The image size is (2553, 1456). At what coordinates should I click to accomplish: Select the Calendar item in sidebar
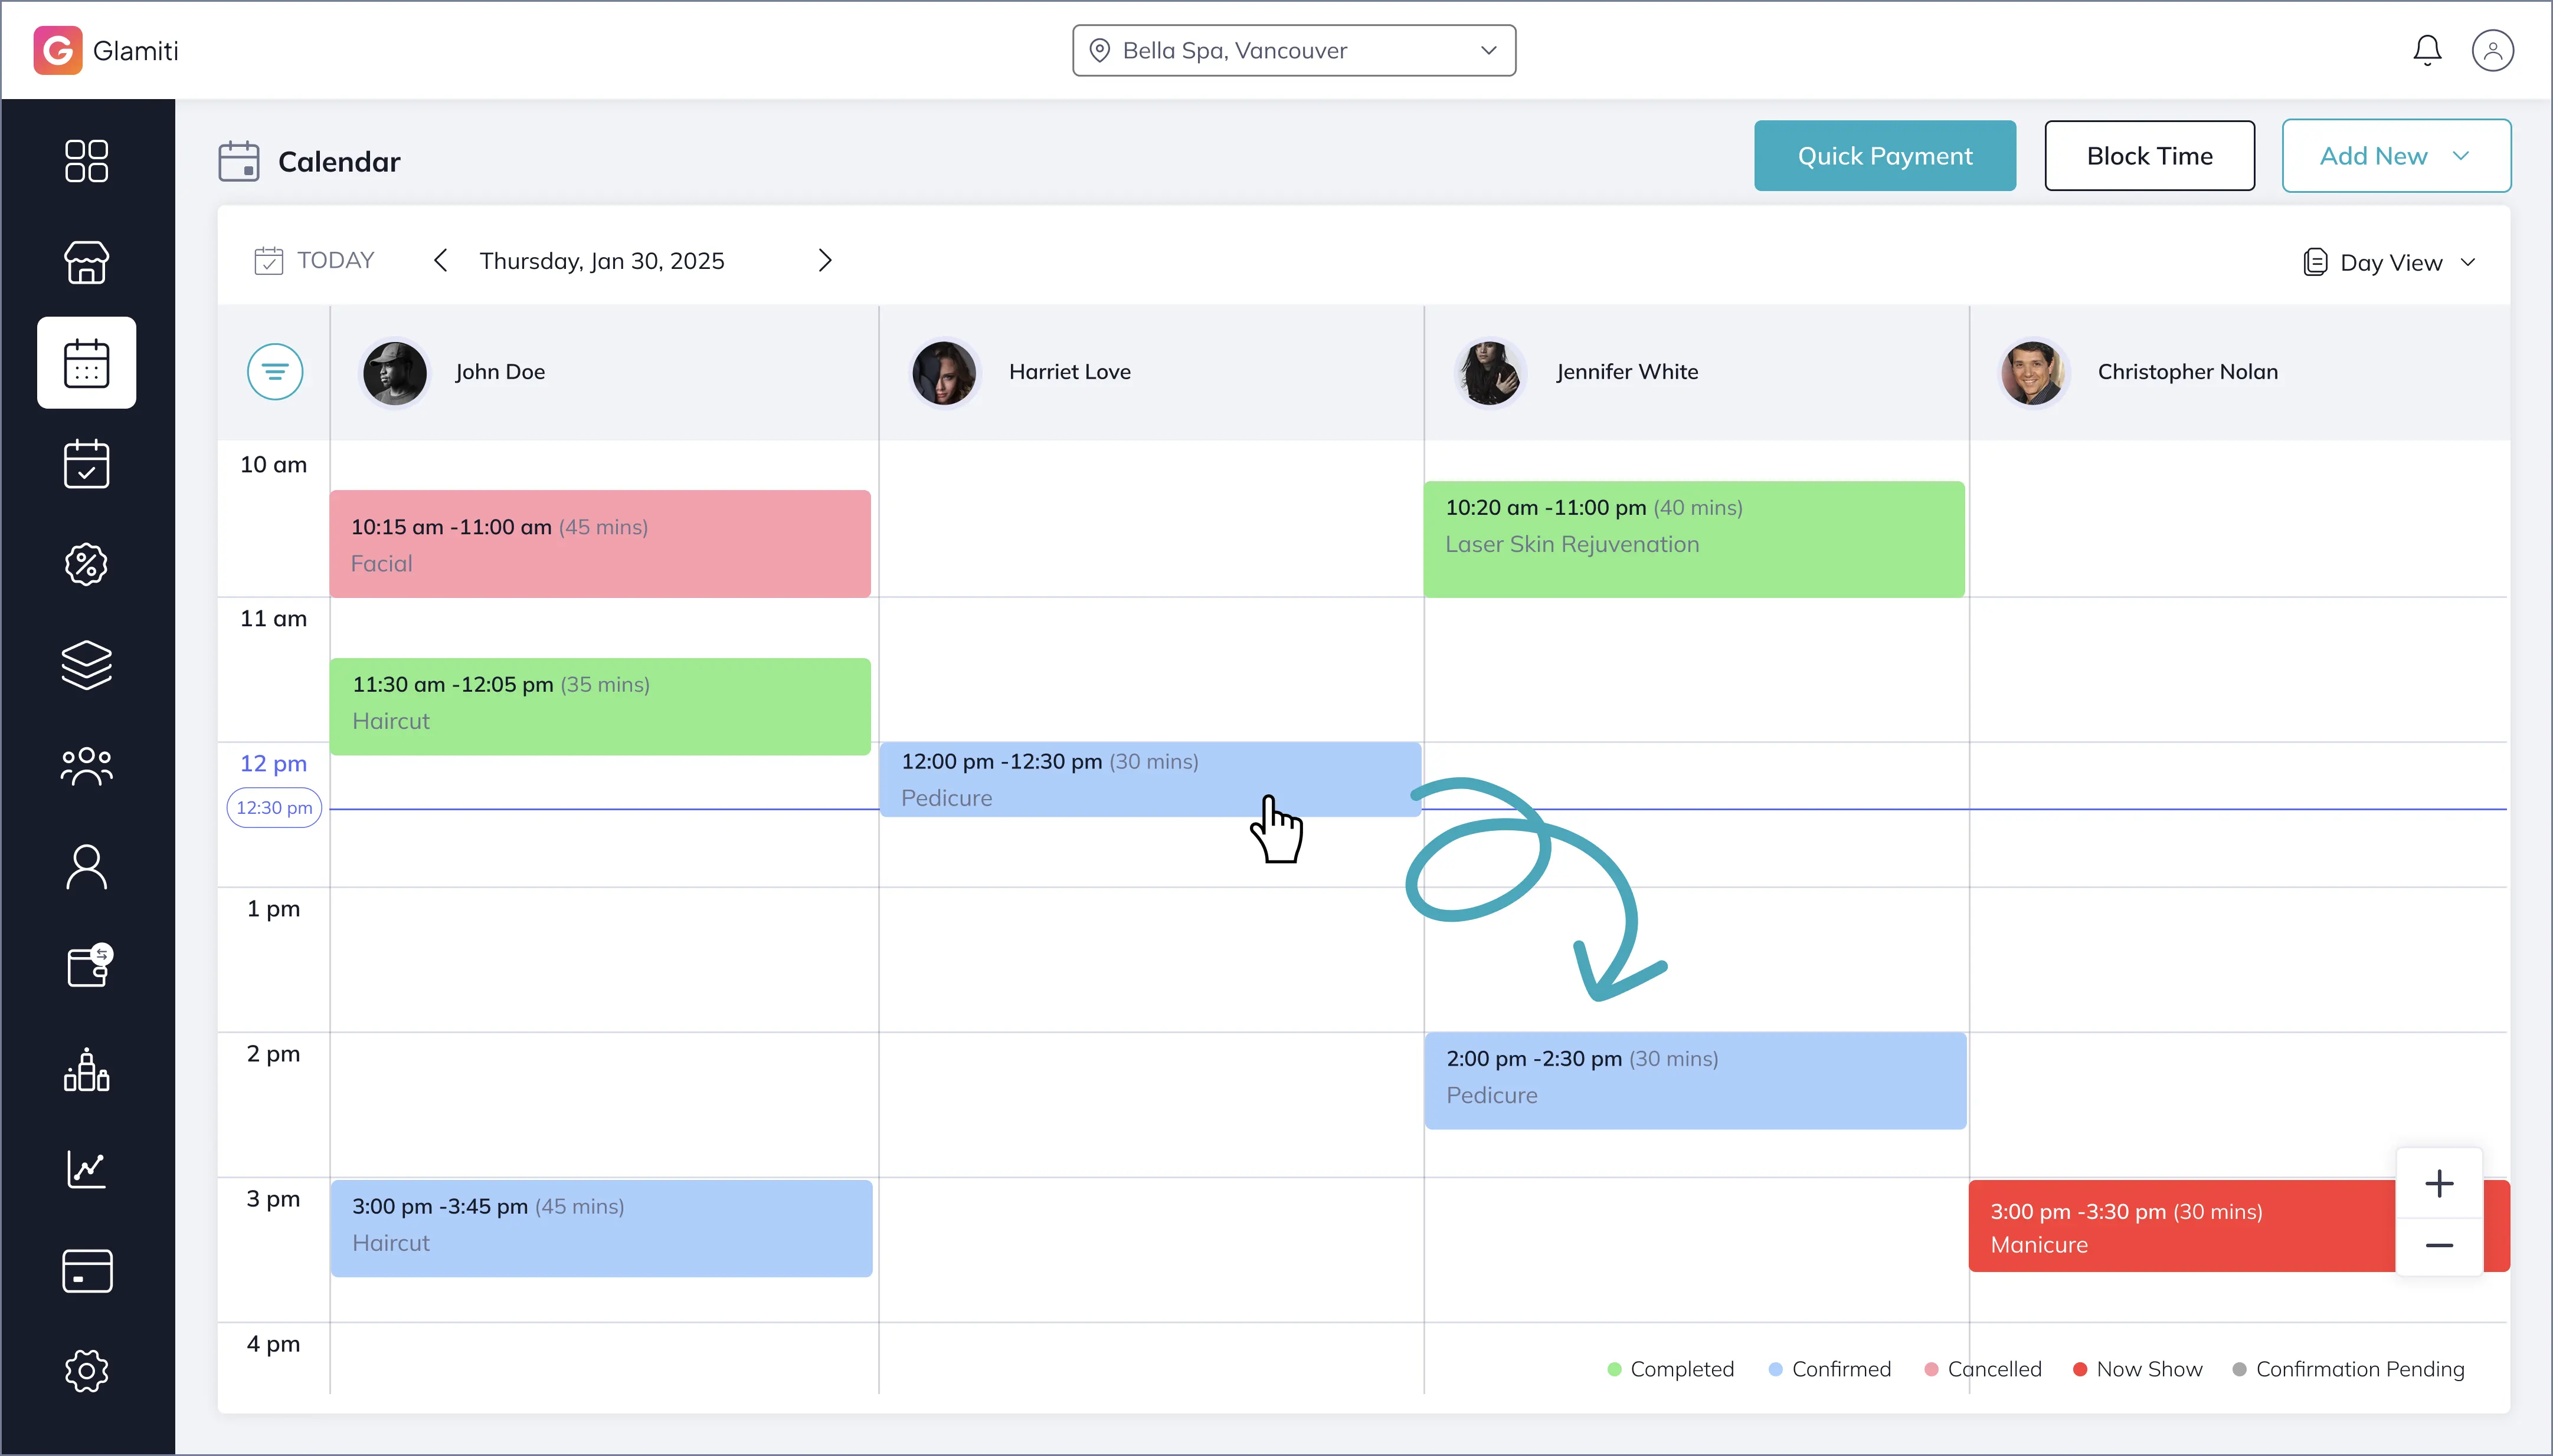point(87,363)
